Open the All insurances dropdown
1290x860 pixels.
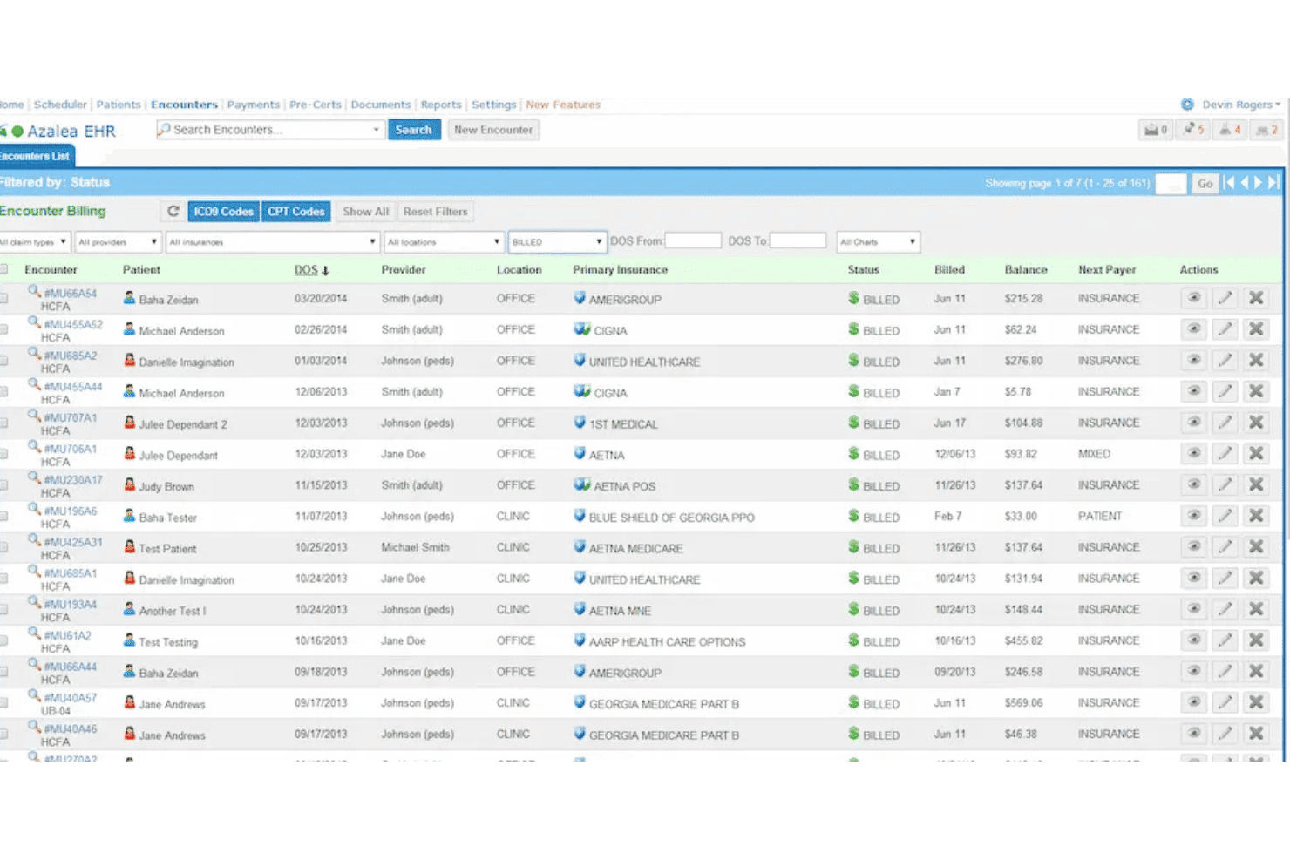(x=273, y=242)
